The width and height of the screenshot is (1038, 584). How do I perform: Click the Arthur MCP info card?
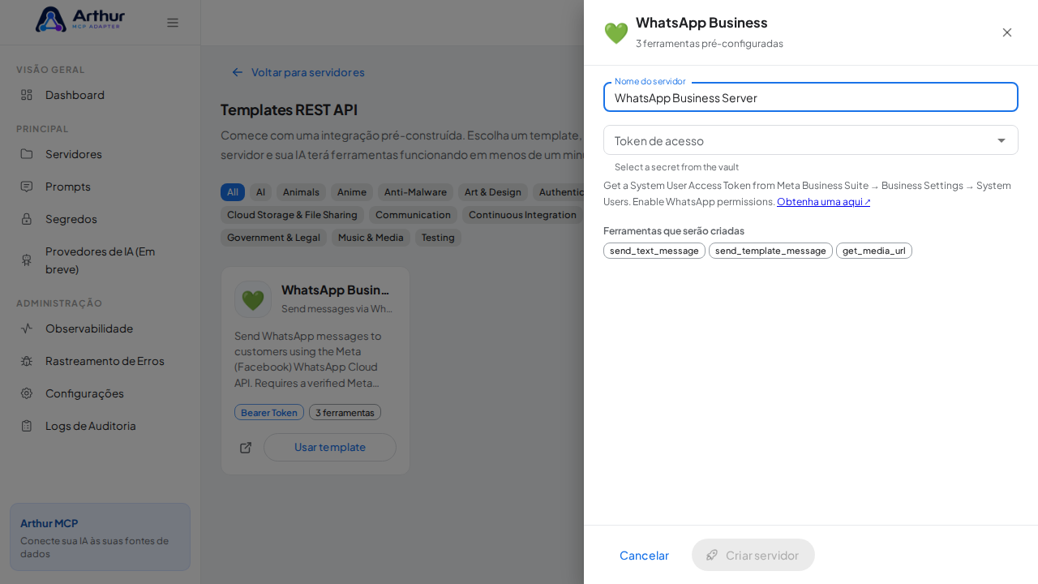[x=100, y=537]
